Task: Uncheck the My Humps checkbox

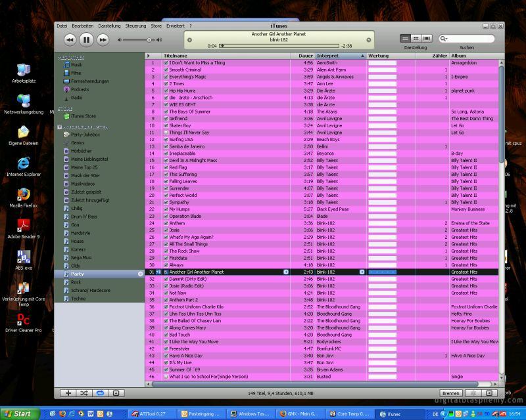Action: [x=166, y=209]
